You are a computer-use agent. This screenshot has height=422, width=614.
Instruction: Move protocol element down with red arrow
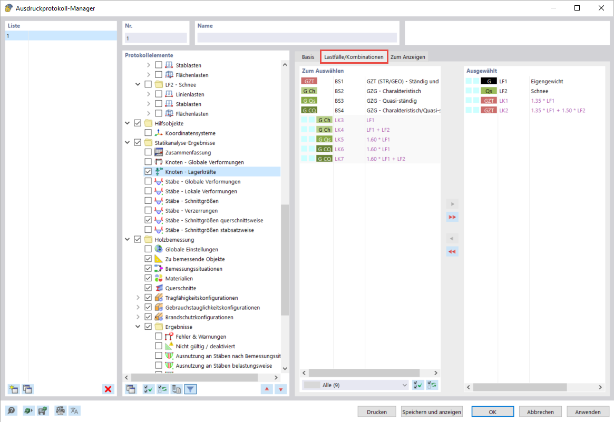(281, 389)
